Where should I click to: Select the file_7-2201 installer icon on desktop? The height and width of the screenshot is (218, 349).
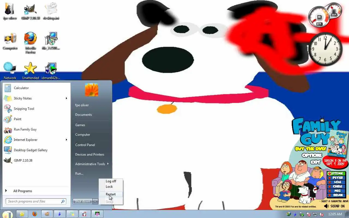pyautogui.click(x=51, y=41)
